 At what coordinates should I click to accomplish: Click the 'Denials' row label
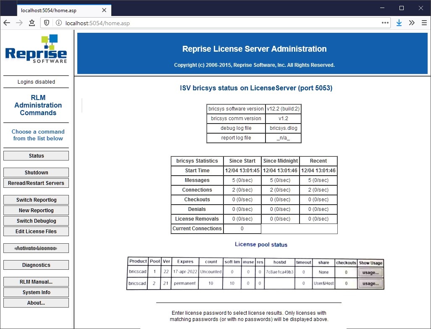coord(197,209)
